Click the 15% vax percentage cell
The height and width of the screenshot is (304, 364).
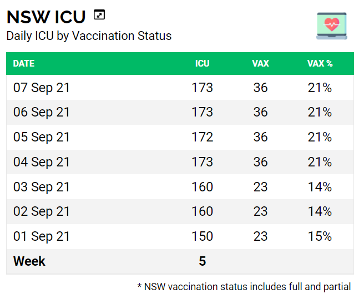320,236
